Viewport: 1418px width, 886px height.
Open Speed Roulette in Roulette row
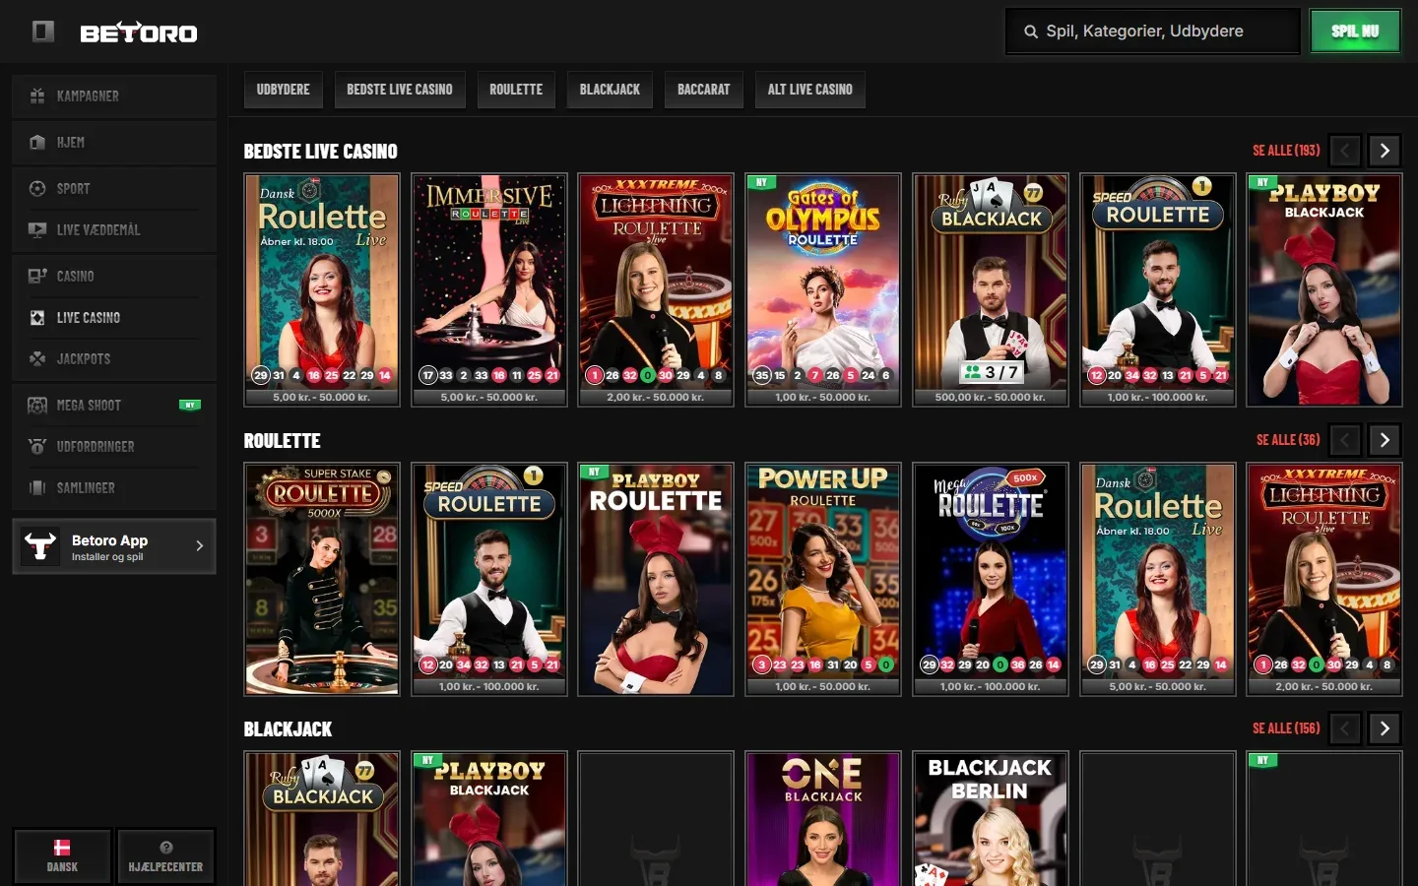point(489,580)
